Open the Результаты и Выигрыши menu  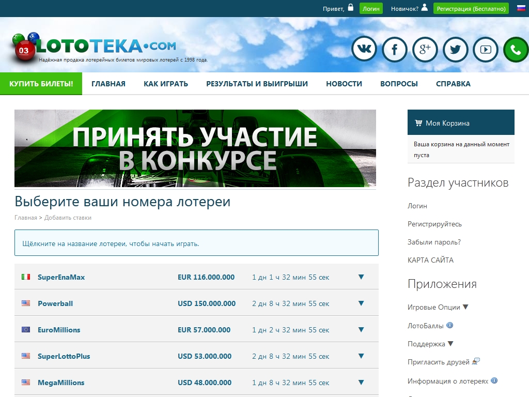coord(257,84)
